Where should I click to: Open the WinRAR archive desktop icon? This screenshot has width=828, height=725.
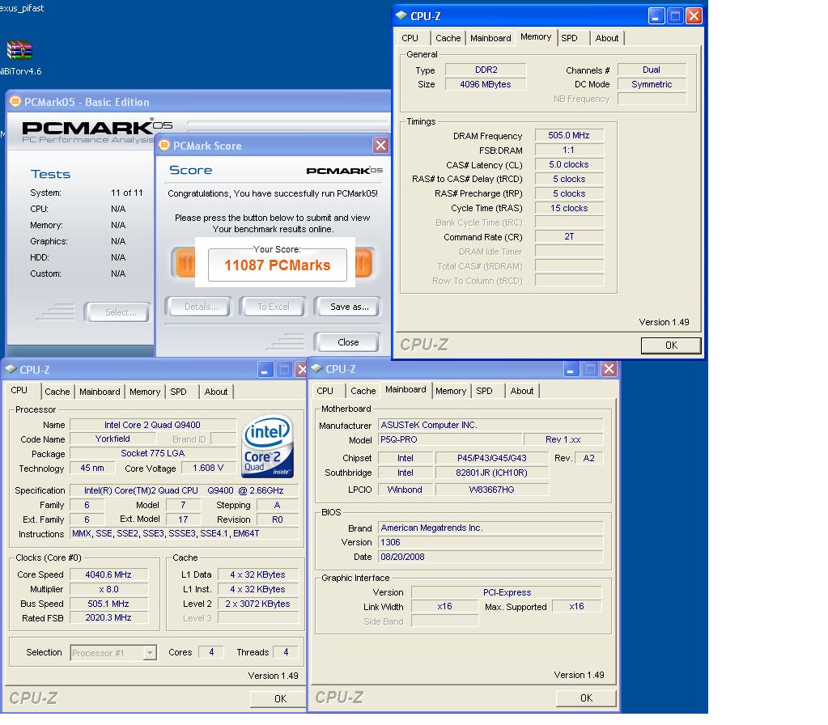pos(19,51)
